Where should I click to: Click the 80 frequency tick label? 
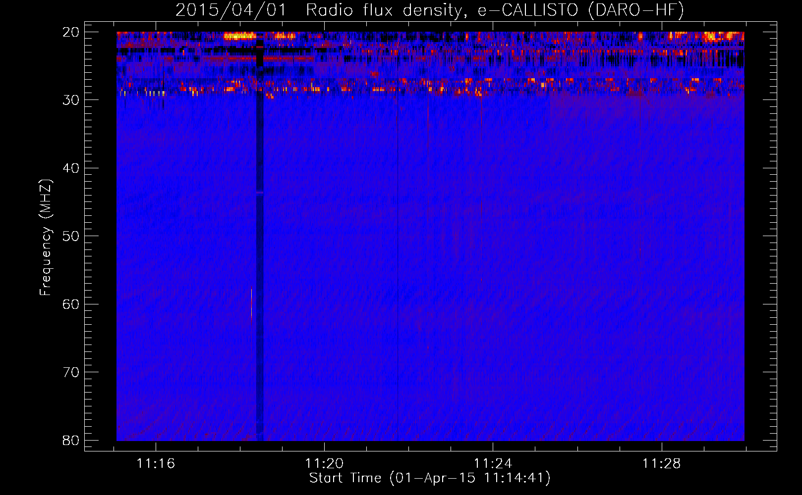(x=71, y=441)
